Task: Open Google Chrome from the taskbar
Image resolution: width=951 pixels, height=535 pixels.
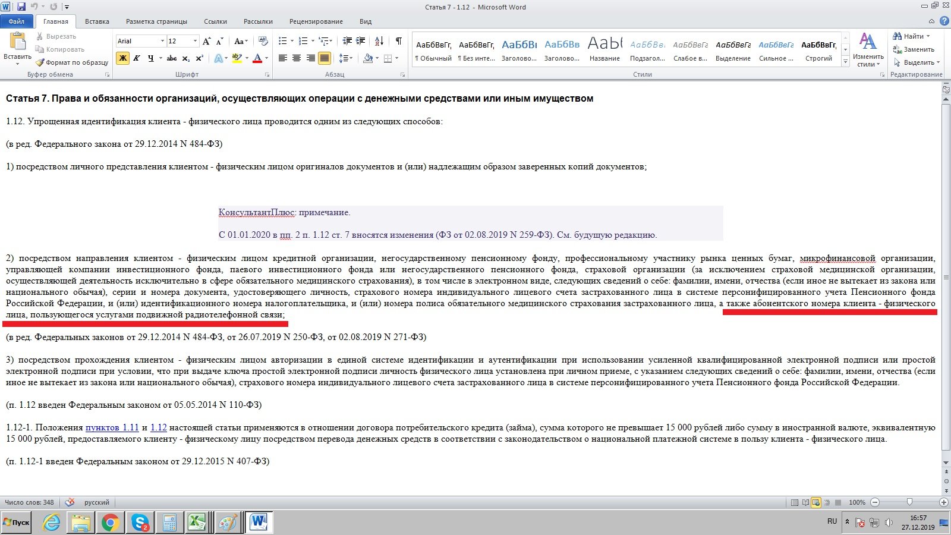Action: coord(110,523)
